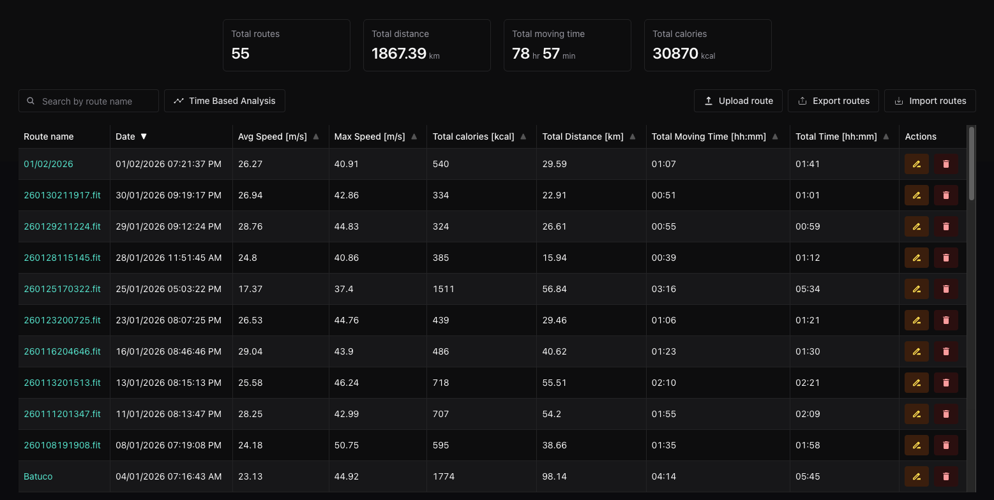
Task: Click pencil icon on the 260123200725.fit row
Action: [x=916, y=320]
